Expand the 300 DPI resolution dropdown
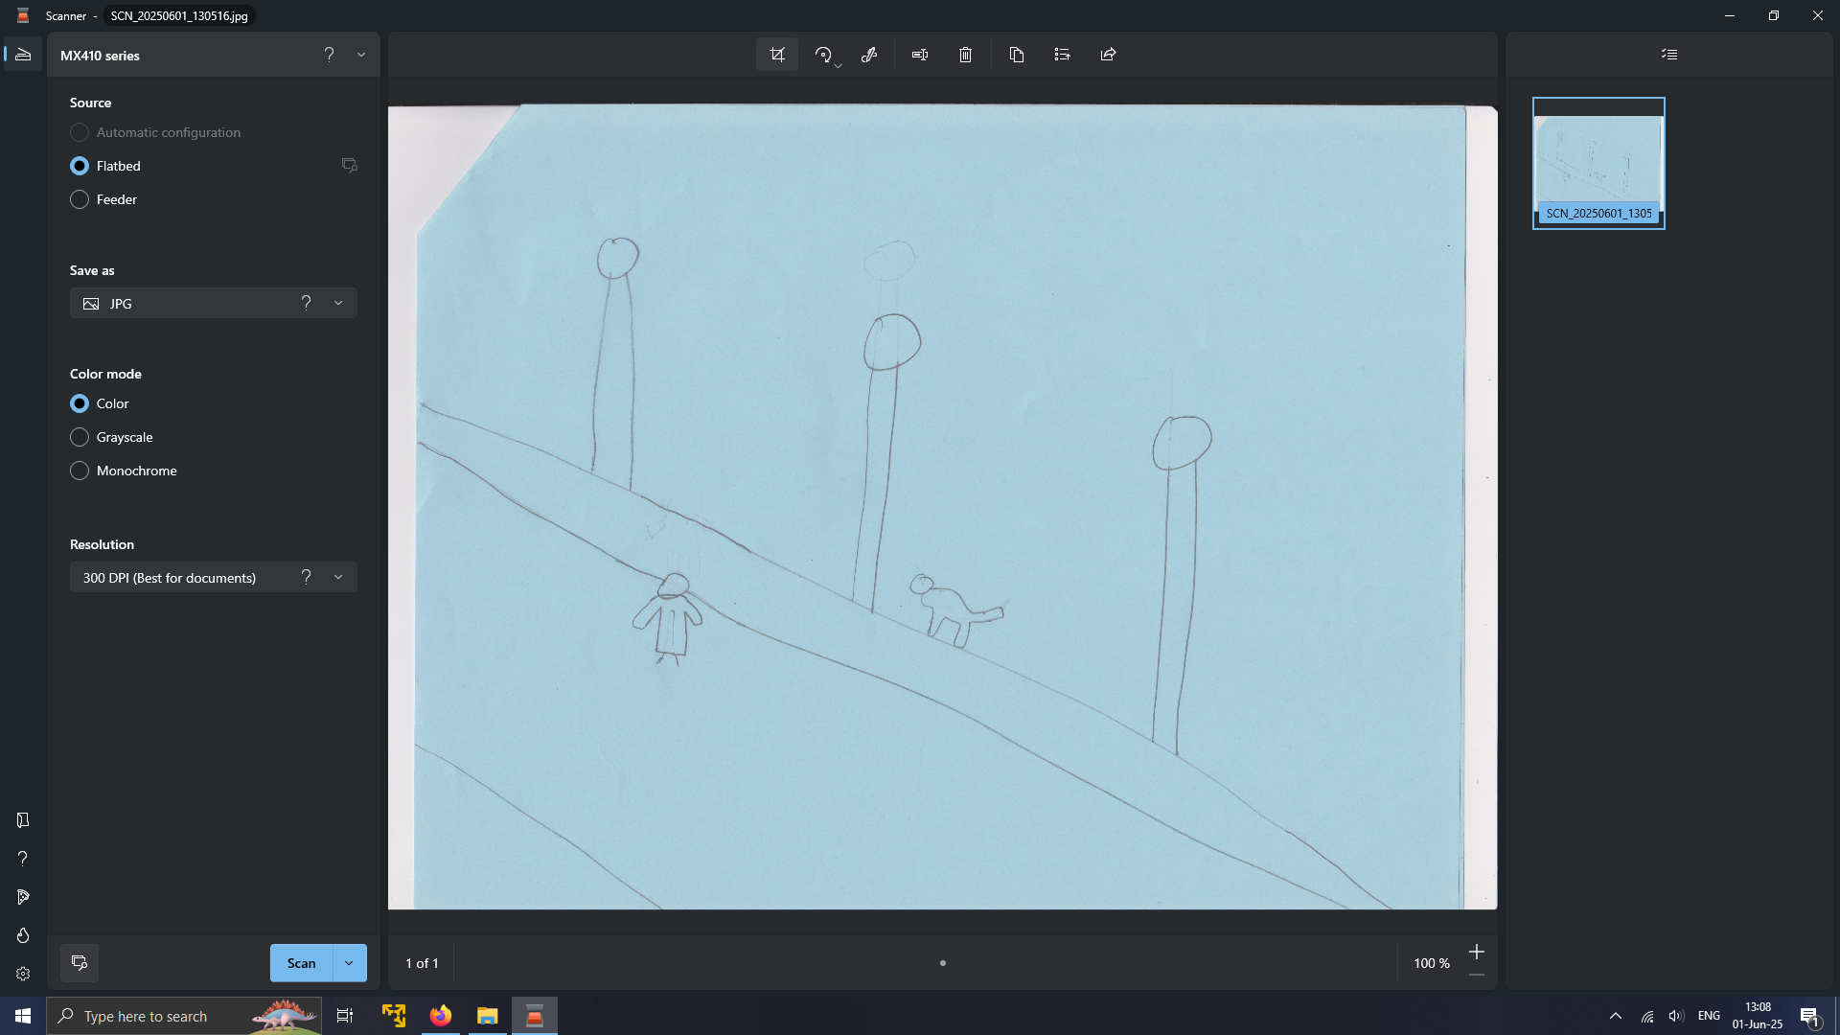This screenshot has width=1840, height=1035. tap(338, 577)
